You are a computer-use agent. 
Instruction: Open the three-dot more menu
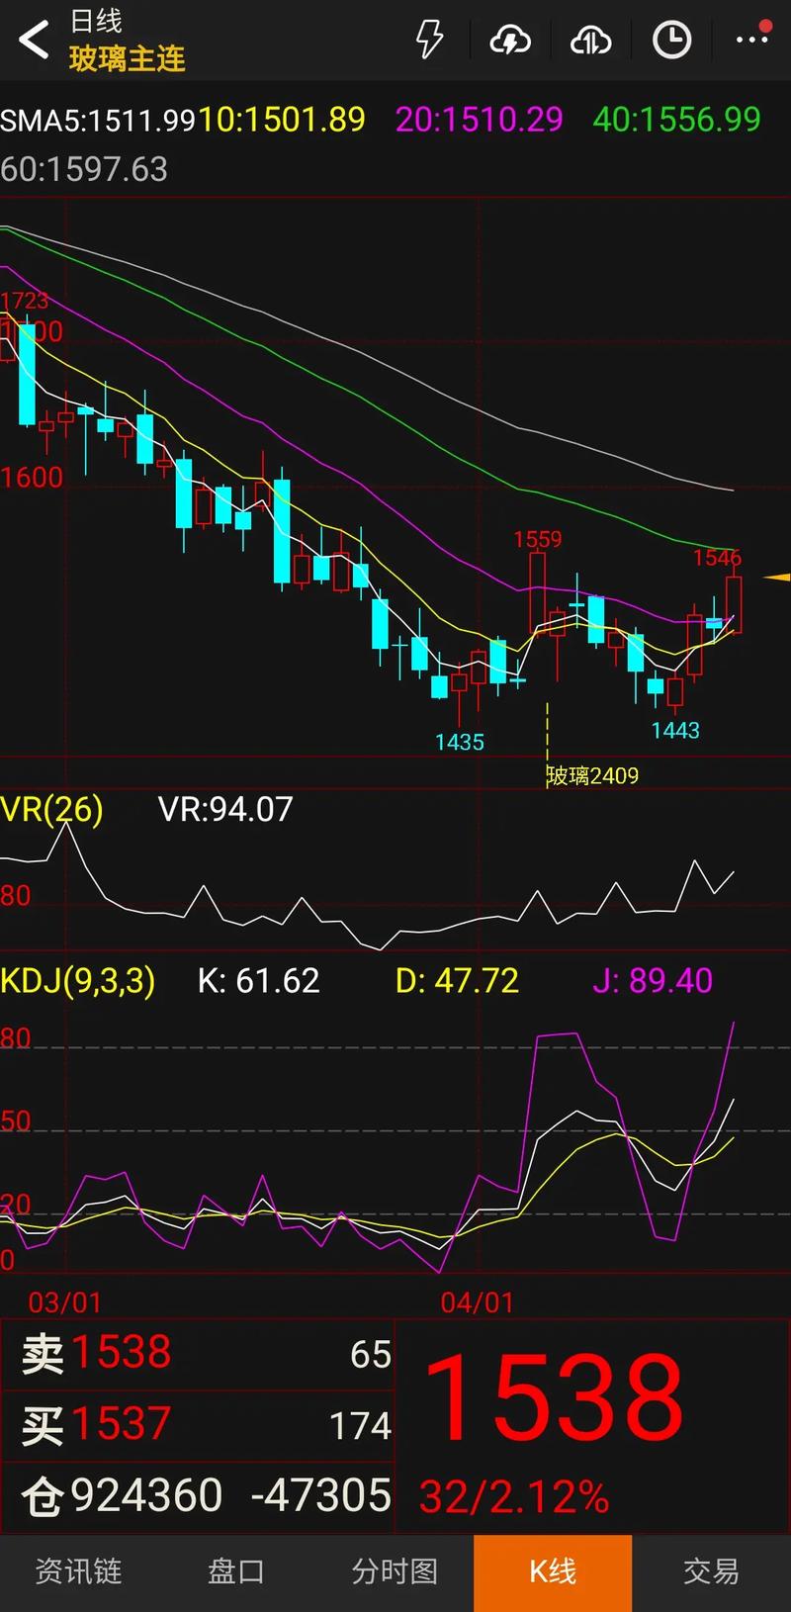pos(751,40)
